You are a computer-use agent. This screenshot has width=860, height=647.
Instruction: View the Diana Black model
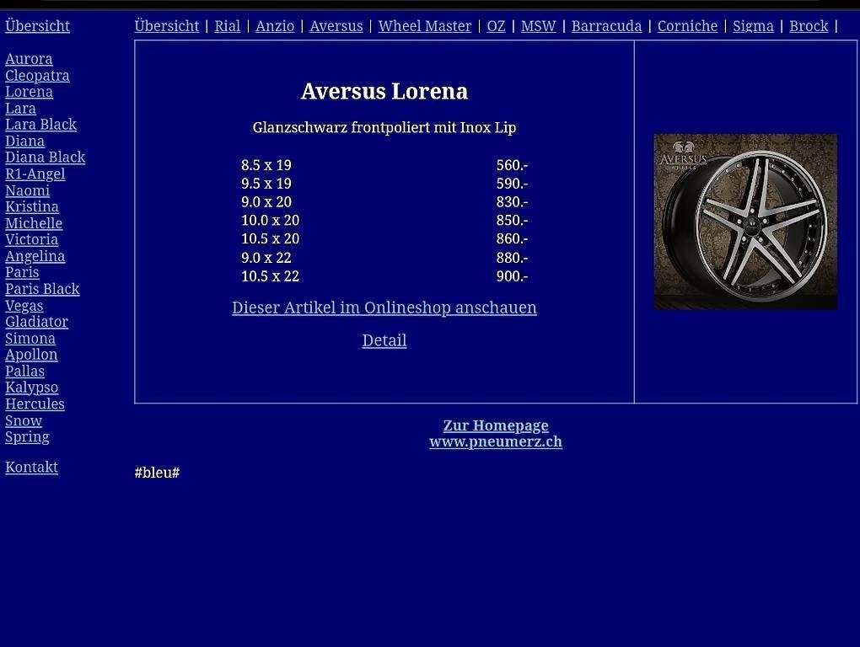(45, 158)
